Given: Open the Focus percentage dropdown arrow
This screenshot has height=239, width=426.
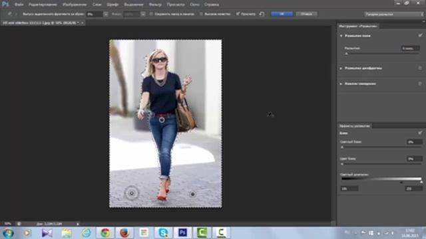Looking at the screenshot, I should [x=142, y=14].
